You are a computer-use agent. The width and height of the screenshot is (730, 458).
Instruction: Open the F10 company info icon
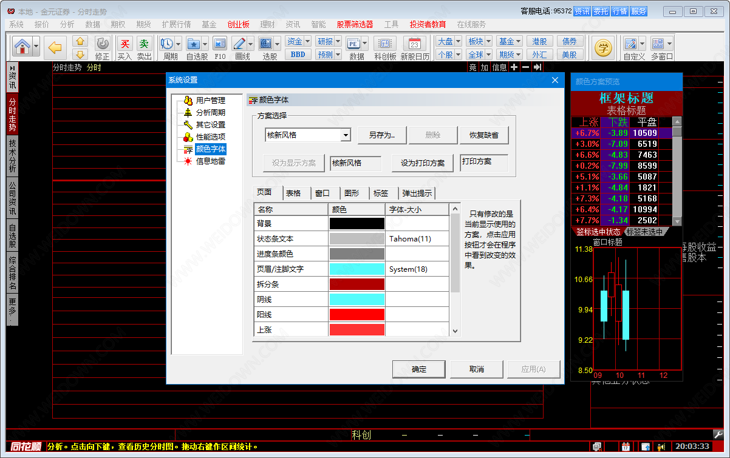pyautogui.click(x=220, y=44)
